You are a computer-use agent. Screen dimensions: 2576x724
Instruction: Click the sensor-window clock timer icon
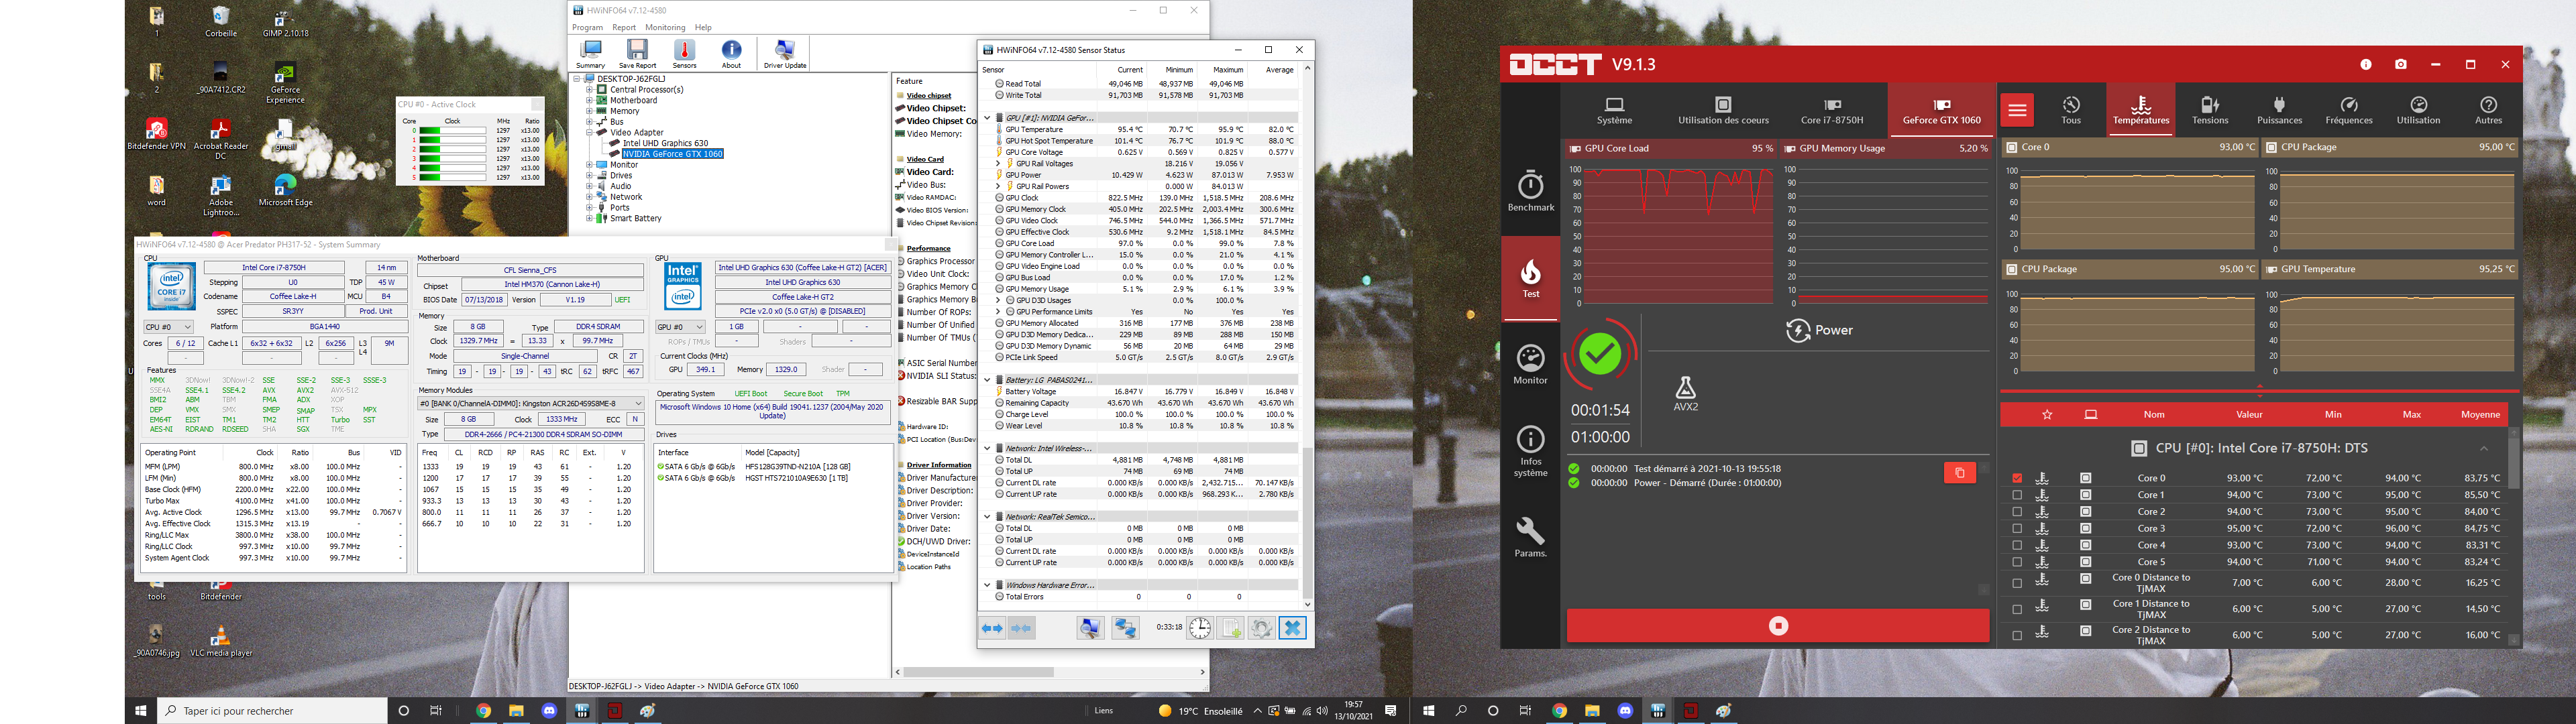[x=1200, y=628]
